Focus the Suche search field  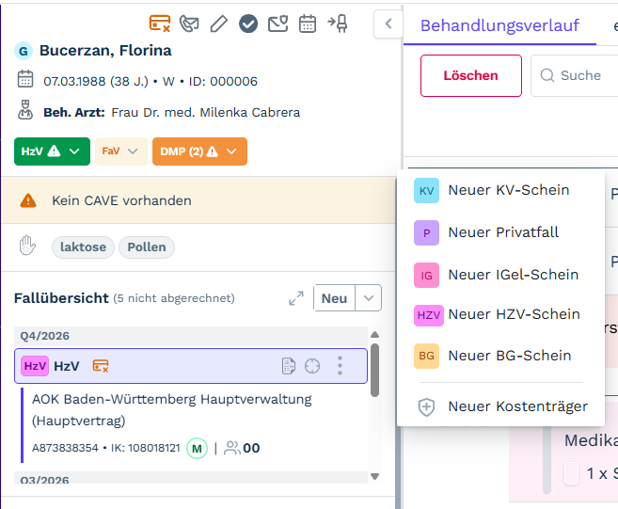(x=576, y=75)
